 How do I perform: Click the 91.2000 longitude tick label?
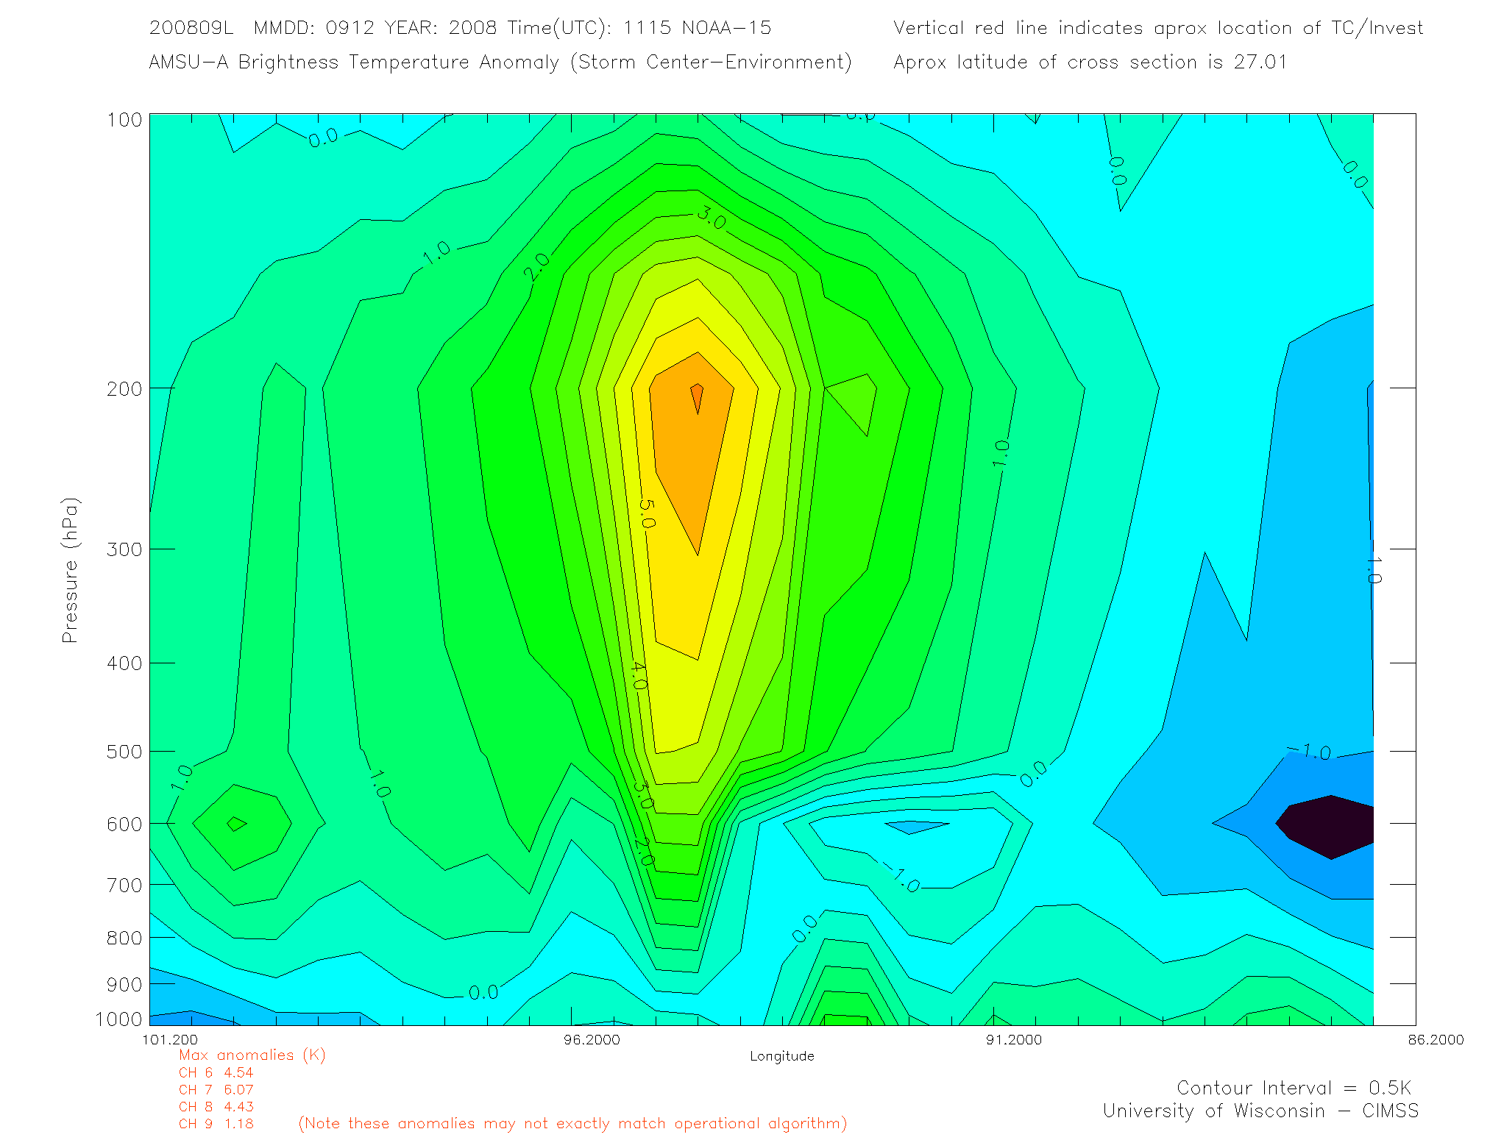pyautogui.click(x=1013, y=1039)
